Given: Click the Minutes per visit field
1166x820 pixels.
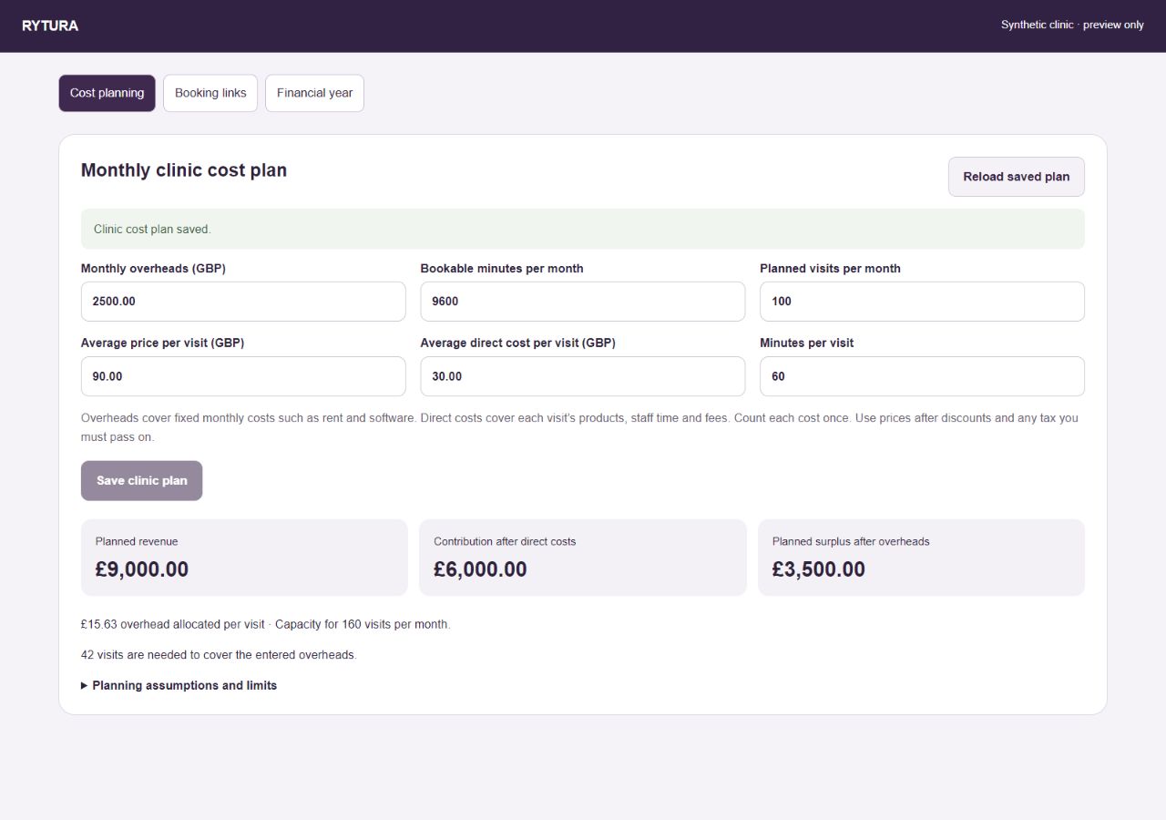Looking at the screenshot, I should [922, 376].
